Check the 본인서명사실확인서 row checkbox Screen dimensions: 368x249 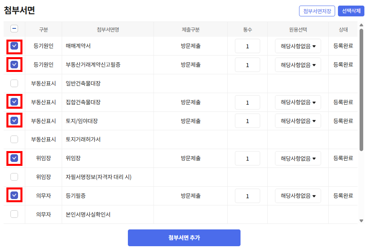tap(14, 214)
